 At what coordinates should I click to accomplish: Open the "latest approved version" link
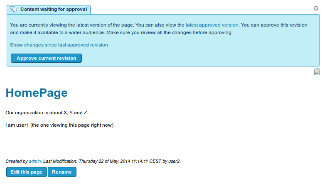tap(212, 25)
